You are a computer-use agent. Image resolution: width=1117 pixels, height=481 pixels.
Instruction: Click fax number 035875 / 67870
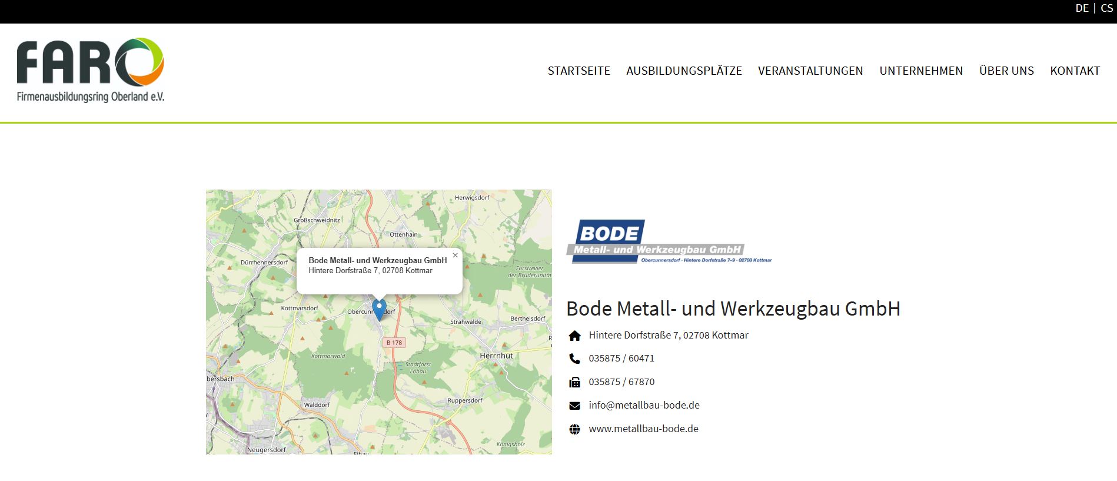click(621, 382)
